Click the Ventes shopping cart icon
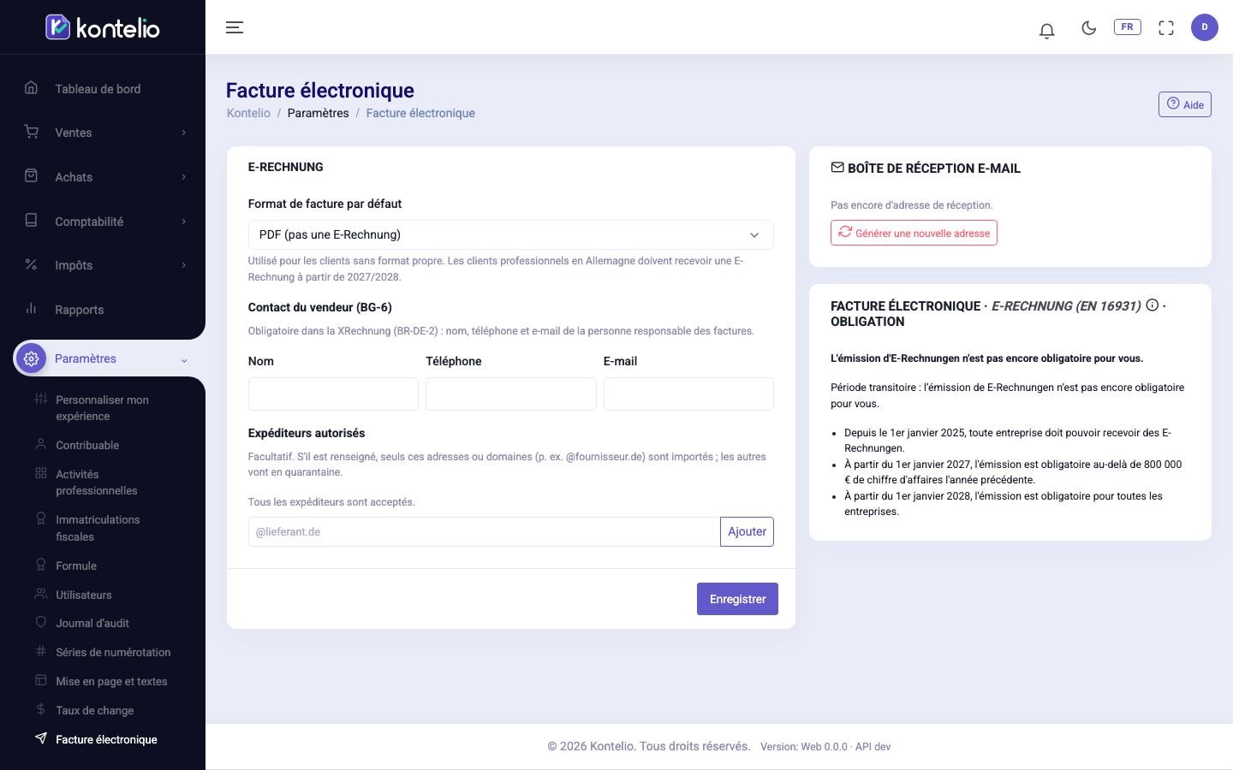 [x=32, y=132]
